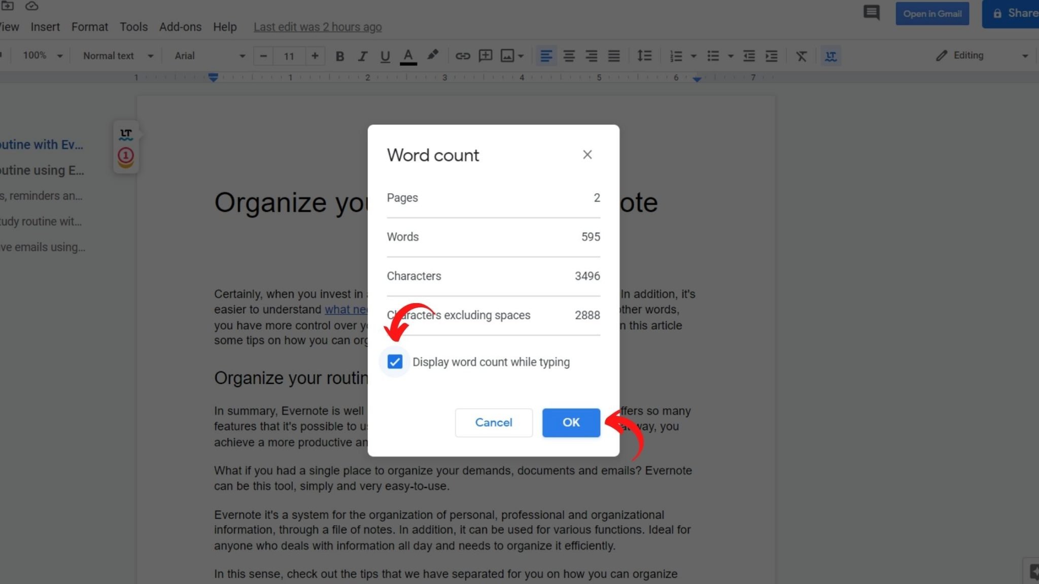1039x584 pixels.
Task: Click the move to folder icon
Action: (8, 6)
